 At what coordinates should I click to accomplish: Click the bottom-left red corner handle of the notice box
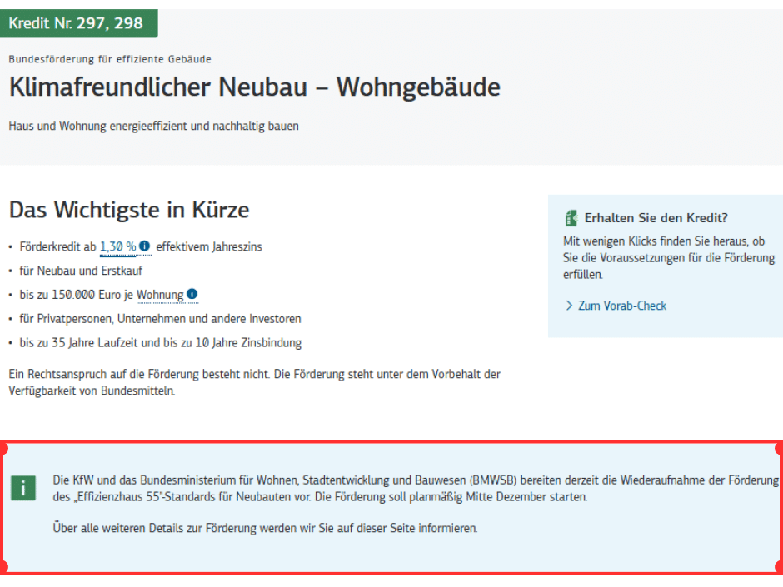(3, 568)
